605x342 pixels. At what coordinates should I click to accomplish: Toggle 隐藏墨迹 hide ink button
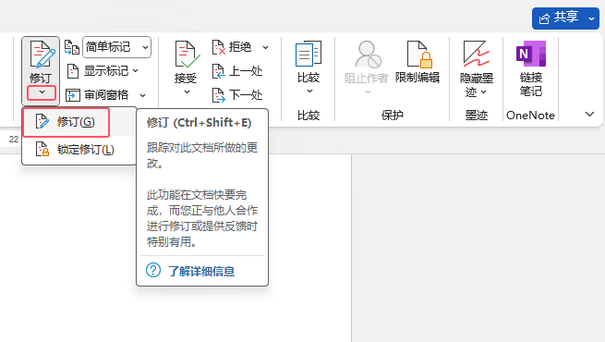coord(477,62)
